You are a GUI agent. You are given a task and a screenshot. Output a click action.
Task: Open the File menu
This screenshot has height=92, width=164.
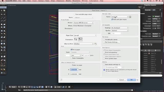click(x=19, y=1)
